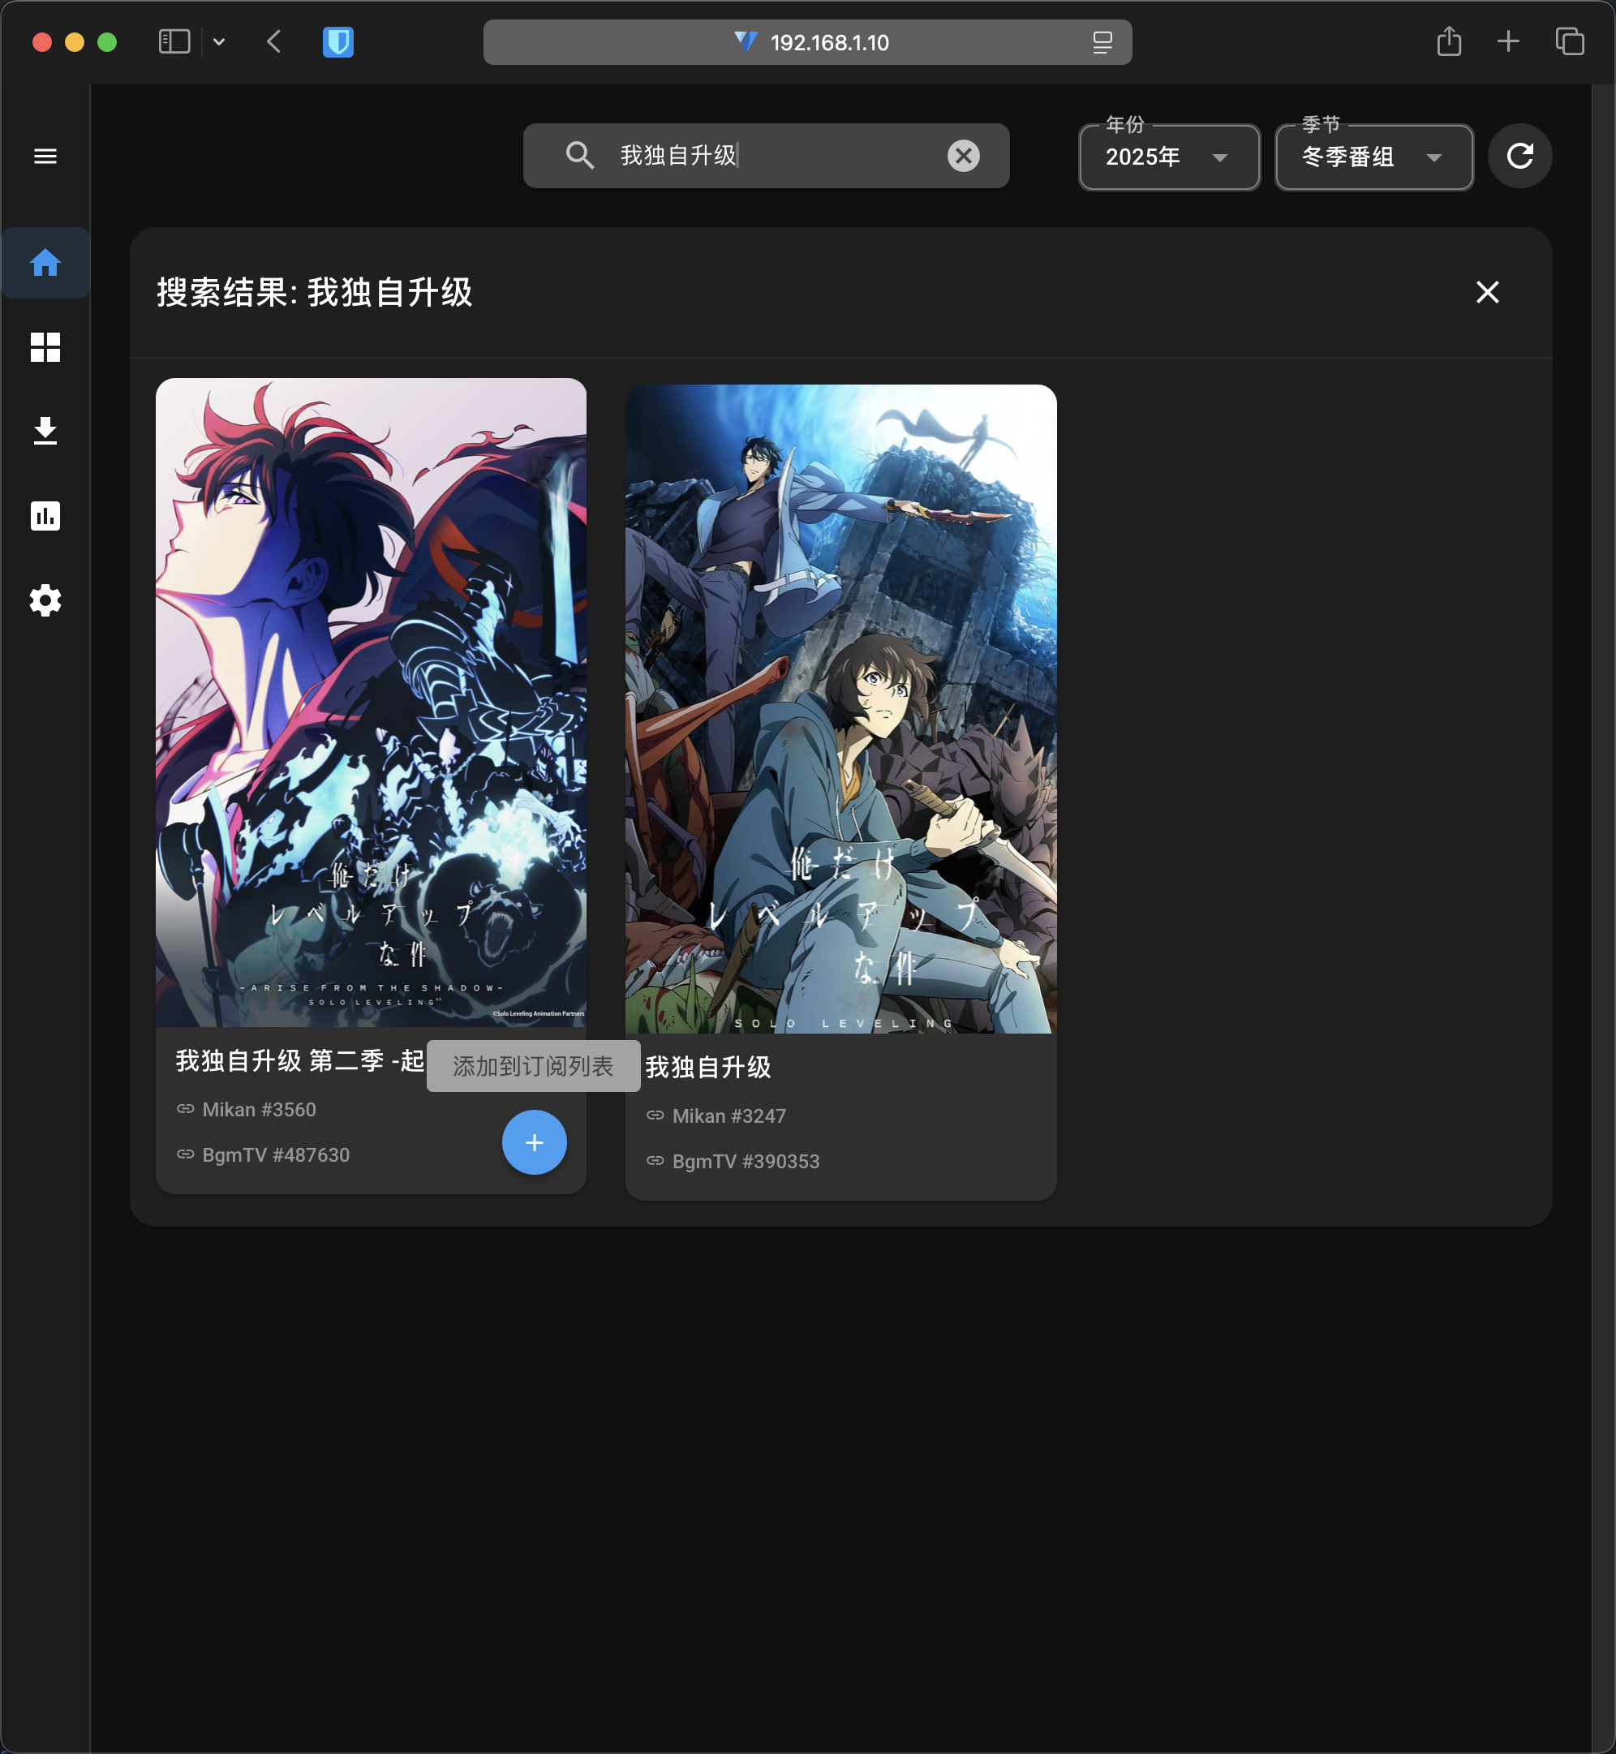Expand the Safari tab group chevron
The height and width of the screenshot is (1754, 1616).
[x=218, y=41]
